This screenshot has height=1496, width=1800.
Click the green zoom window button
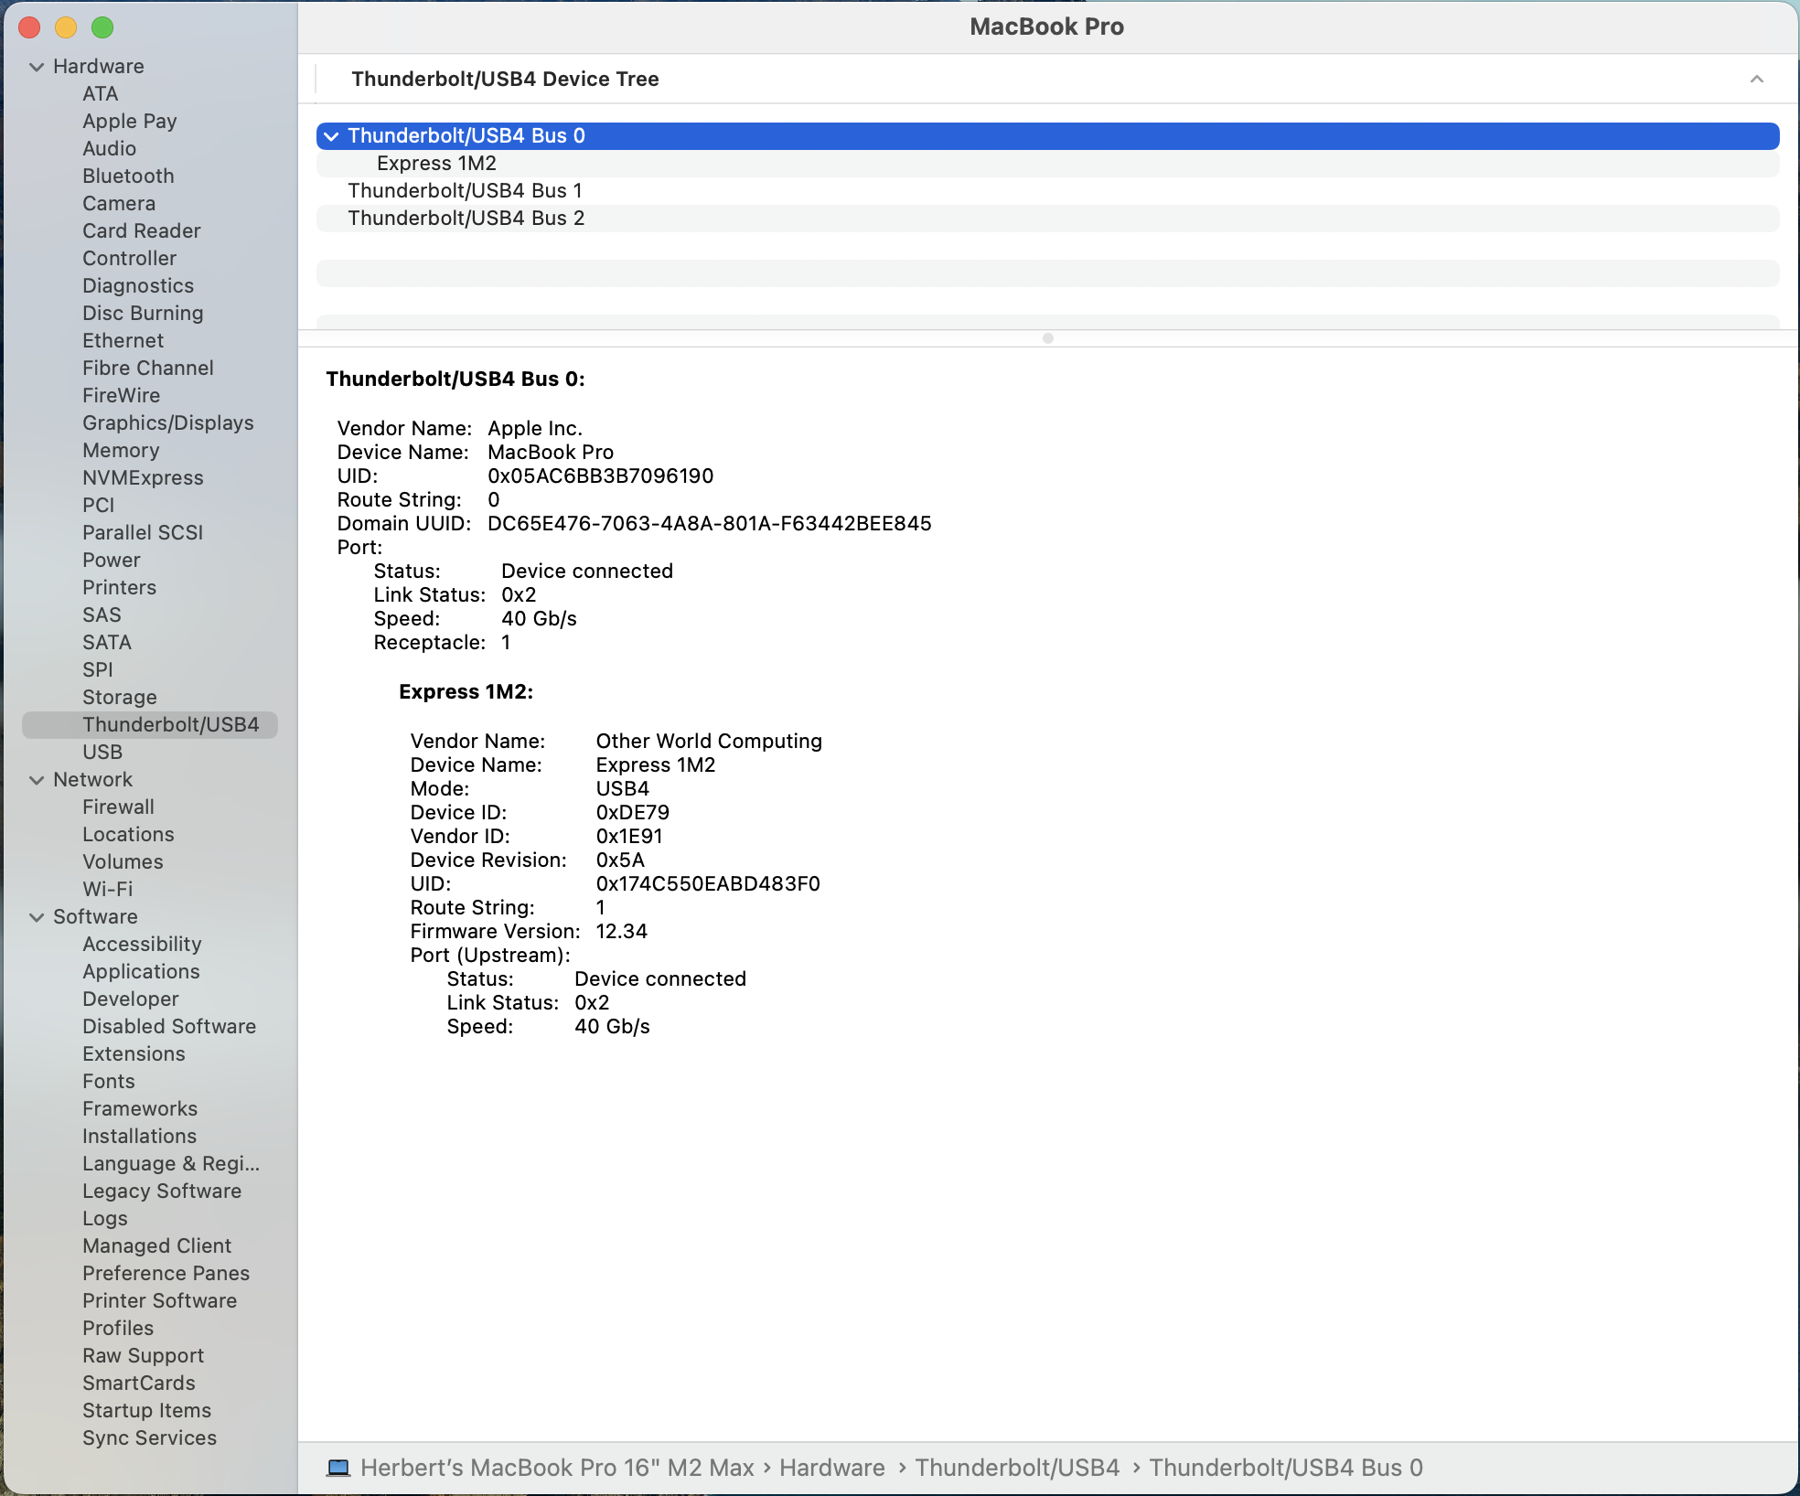[x=102, y=27]
